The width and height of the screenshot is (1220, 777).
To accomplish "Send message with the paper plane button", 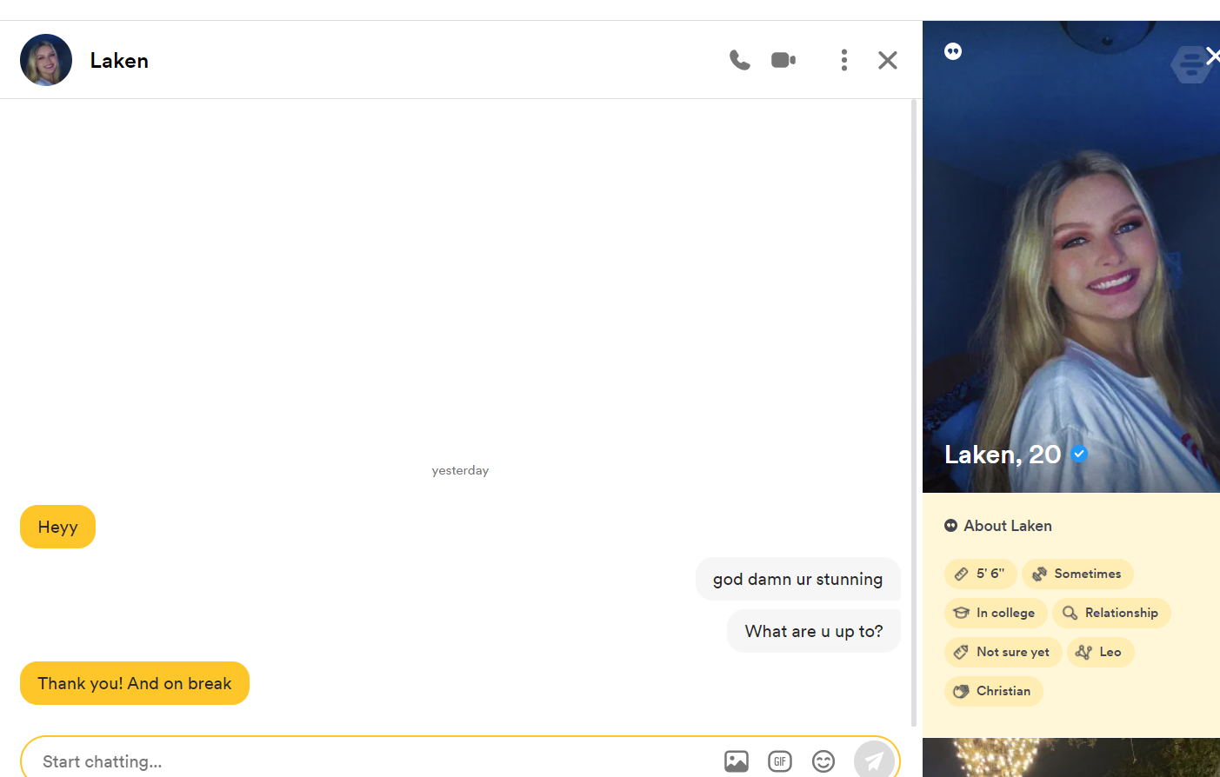I will 874,760.
